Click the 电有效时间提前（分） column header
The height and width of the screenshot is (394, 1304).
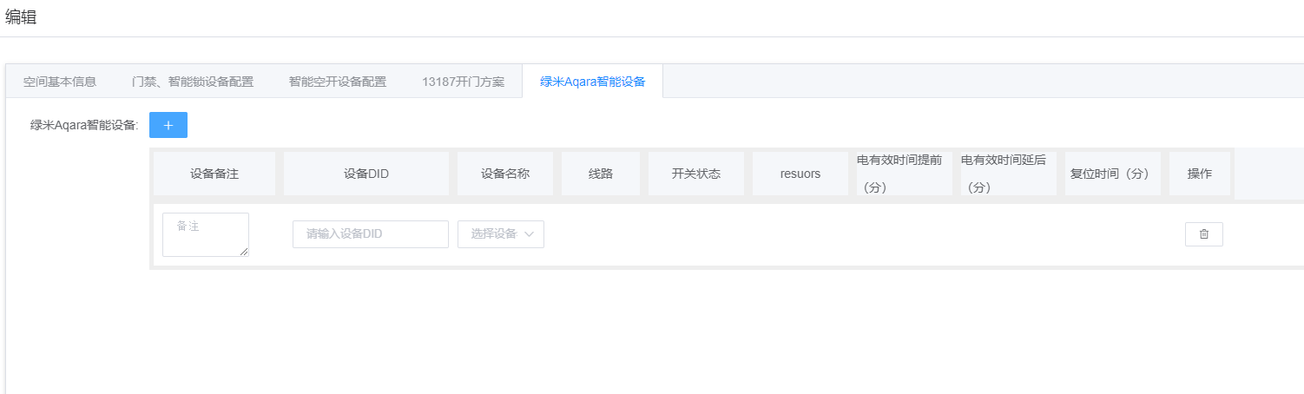pyautogui.click(x=905, y=174)
